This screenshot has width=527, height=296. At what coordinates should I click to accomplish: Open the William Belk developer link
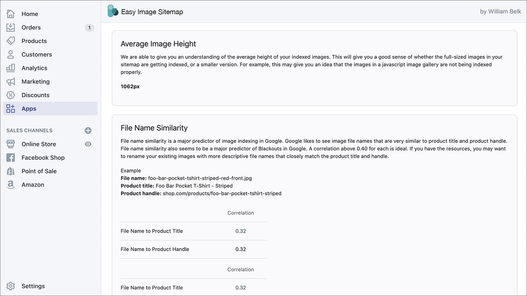point(501,11)
